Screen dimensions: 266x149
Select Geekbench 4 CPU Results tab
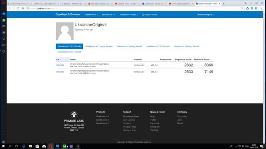coord(69,46)
